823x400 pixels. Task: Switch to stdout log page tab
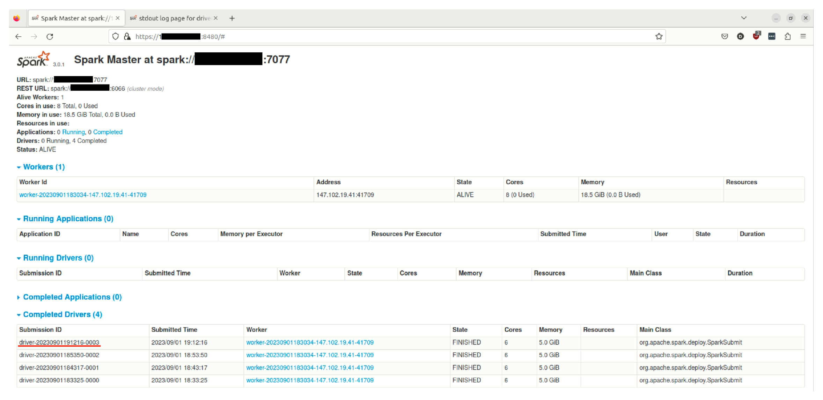(x=174, y=18)
